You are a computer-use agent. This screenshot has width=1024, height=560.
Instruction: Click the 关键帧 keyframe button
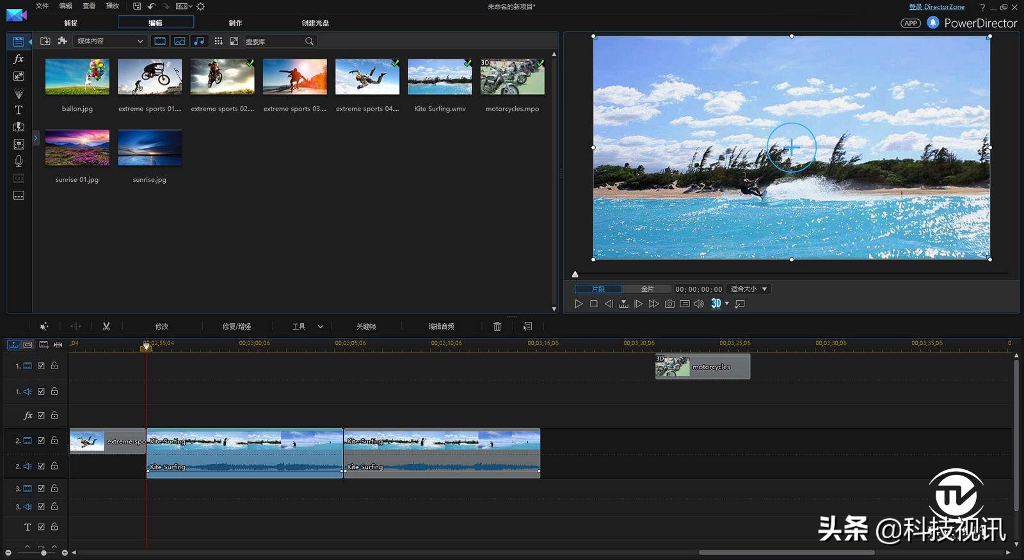pyautogui.click(x=366, y=326)
